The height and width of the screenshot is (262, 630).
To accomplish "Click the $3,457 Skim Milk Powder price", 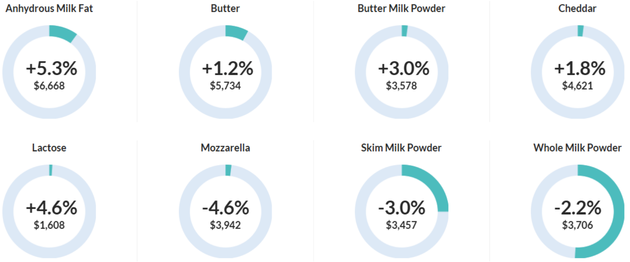I will pyautogui.click(x=401, y=225).
